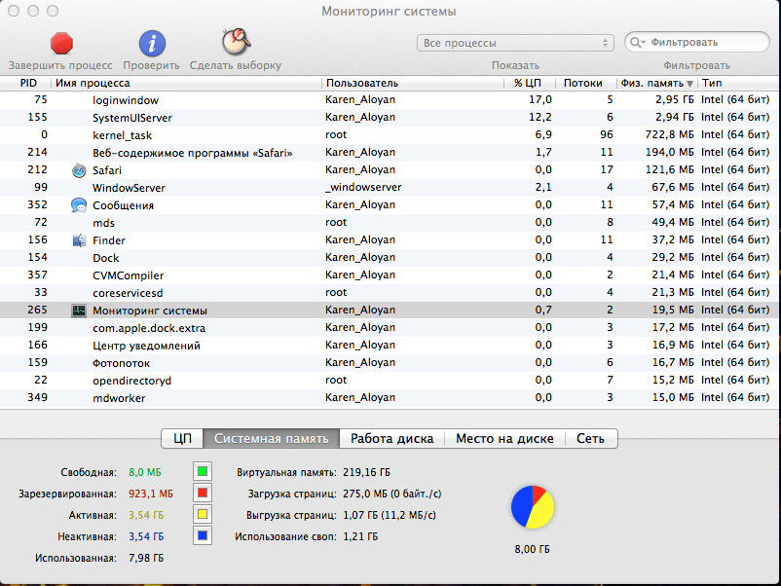Screen dimensions: 781x586
Task: Click the red Зарезервированная memory swatch
Action: tap(203, 493)
